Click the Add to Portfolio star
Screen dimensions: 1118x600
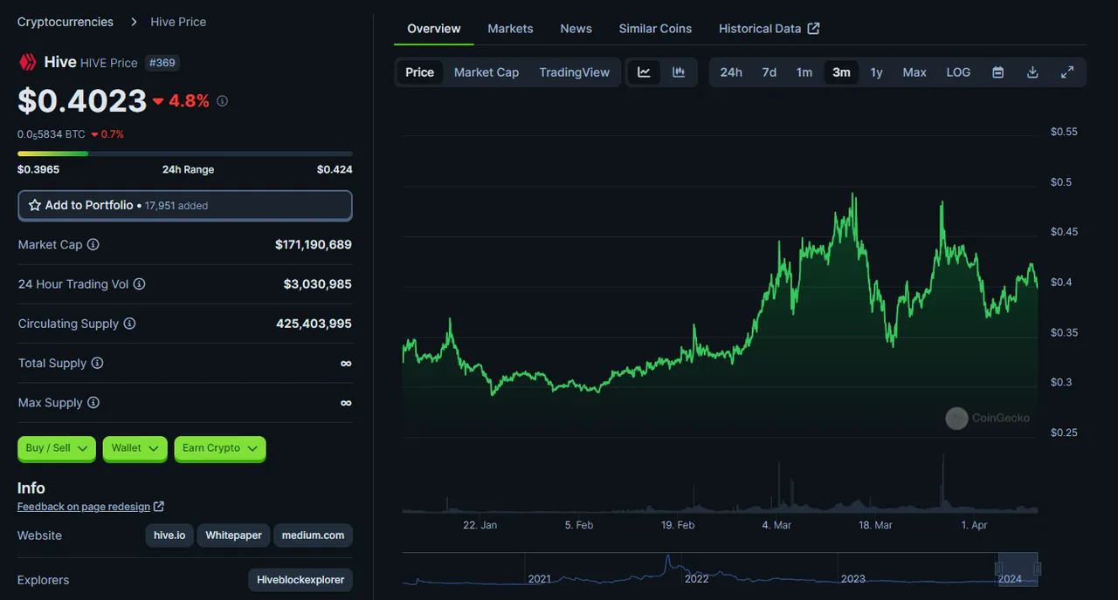(35, 206)
